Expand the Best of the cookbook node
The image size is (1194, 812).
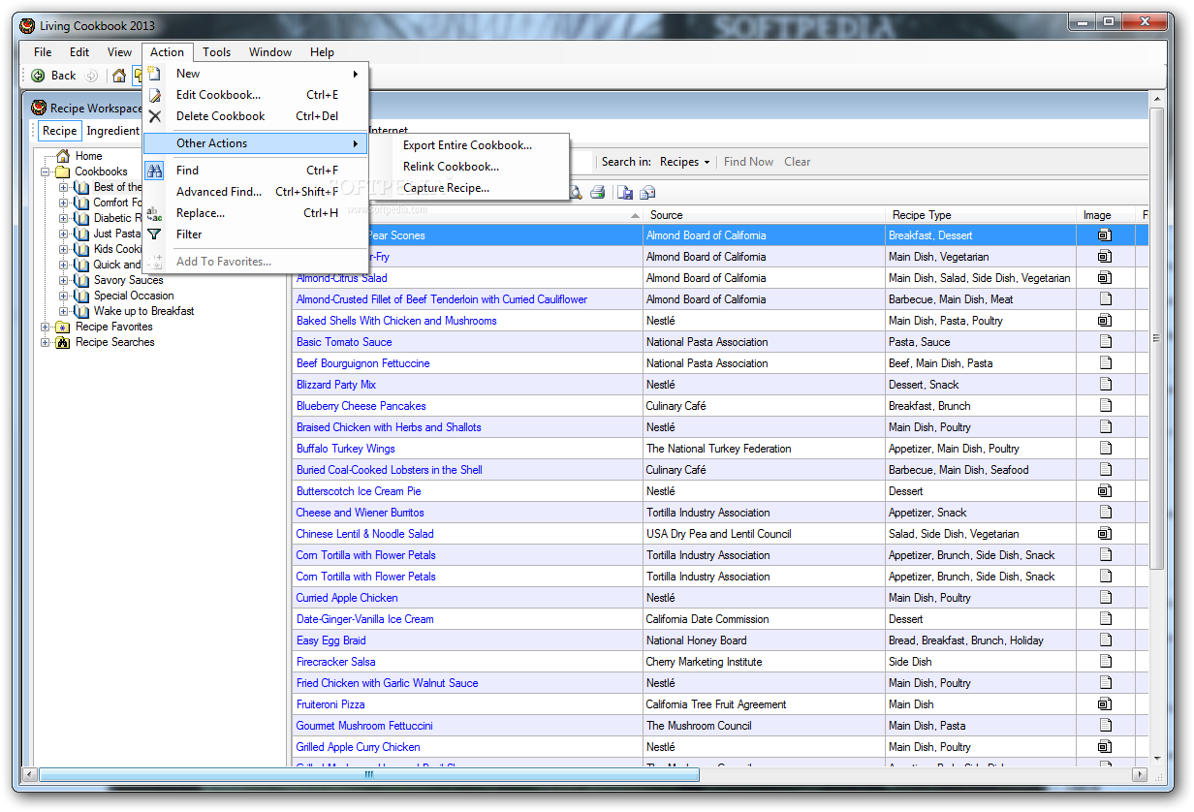pos(64,187)
